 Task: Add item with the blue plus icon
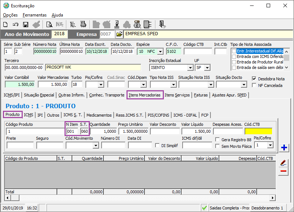tap(283, 148)
